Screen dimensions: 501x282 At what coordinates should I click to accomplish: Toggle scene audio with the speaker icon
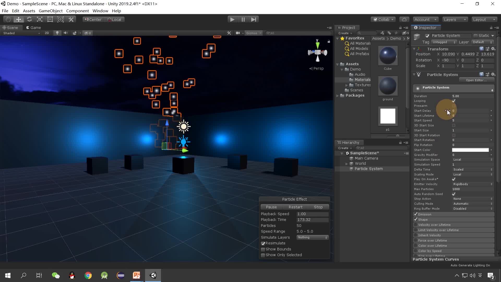[x=65, y=33]
